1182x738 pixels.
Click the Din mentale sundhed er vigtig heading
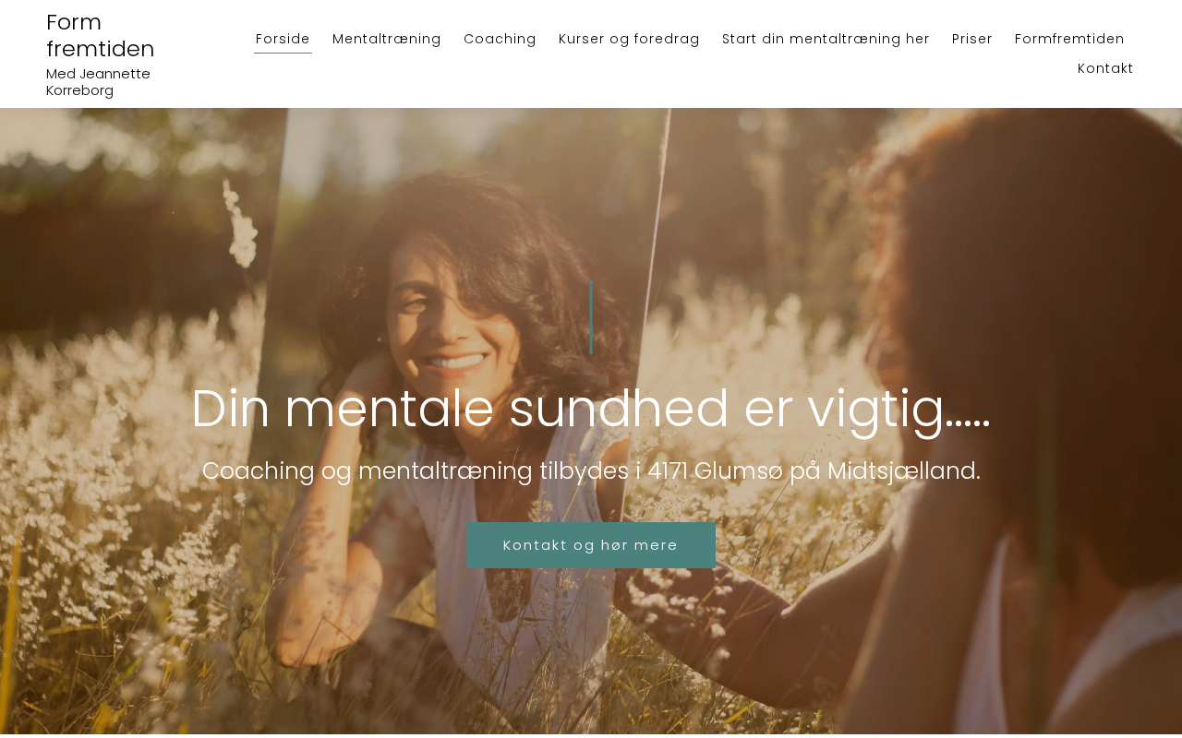pos(591,409)
